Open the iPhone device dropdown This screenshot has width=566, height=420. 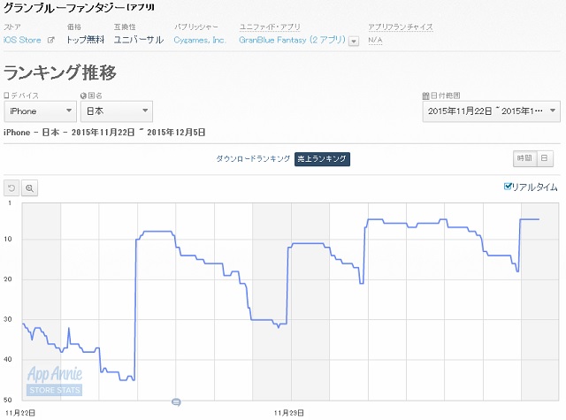41,111
